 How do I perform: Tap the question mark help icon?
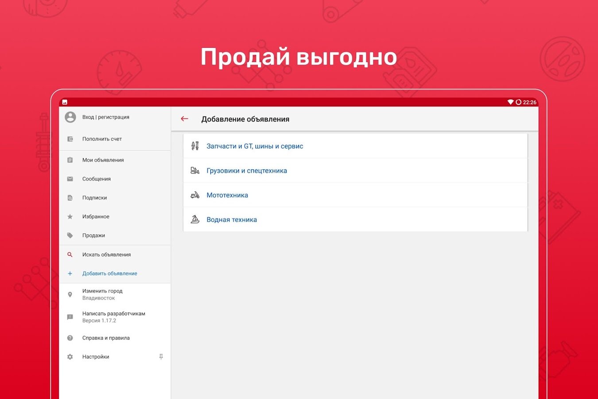[x=70, y=338]
